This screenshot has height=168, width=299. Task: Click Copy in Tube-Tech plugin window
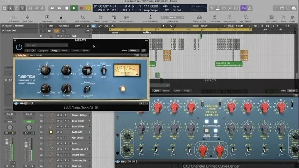[55, 50]
